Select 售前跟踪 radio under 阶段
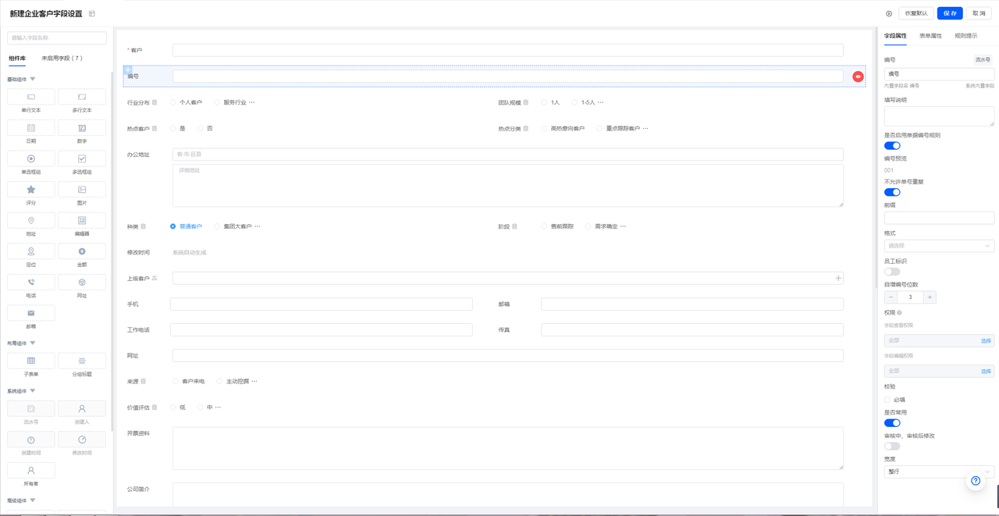999x516 pixels. click(544, 226)
